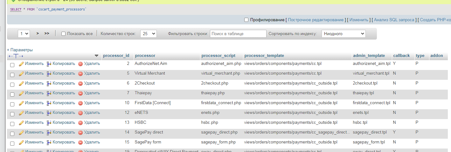Click copy icon for AuthorizeNet.Aim row
Viewport: 451px width, 152px height.
pos(49,64)
